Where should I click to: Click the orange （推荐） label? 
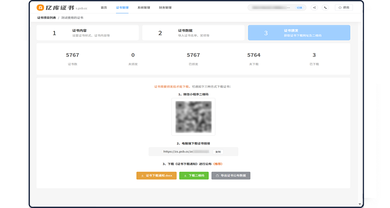pos(218,164)
